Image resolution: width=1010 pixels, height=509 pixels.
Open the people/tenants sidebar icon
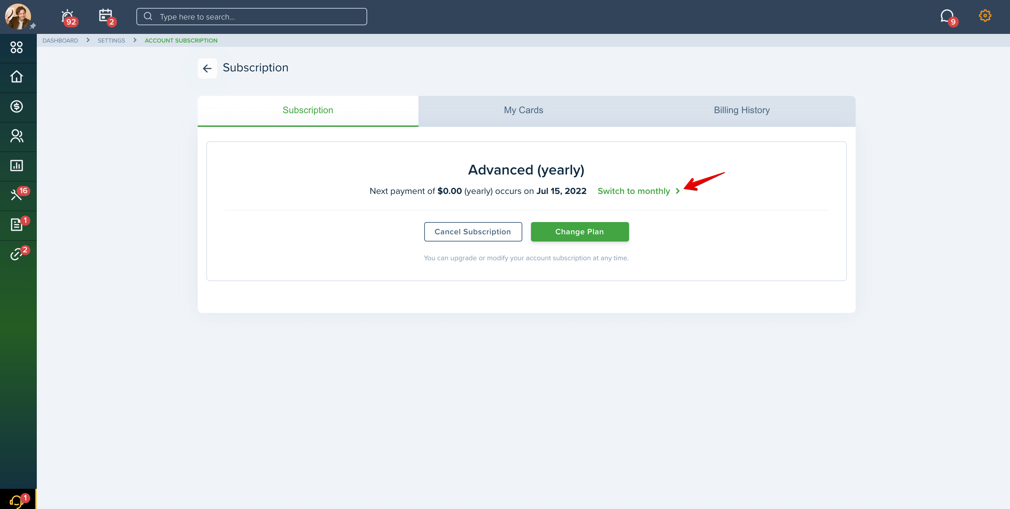tap(17, 136)
